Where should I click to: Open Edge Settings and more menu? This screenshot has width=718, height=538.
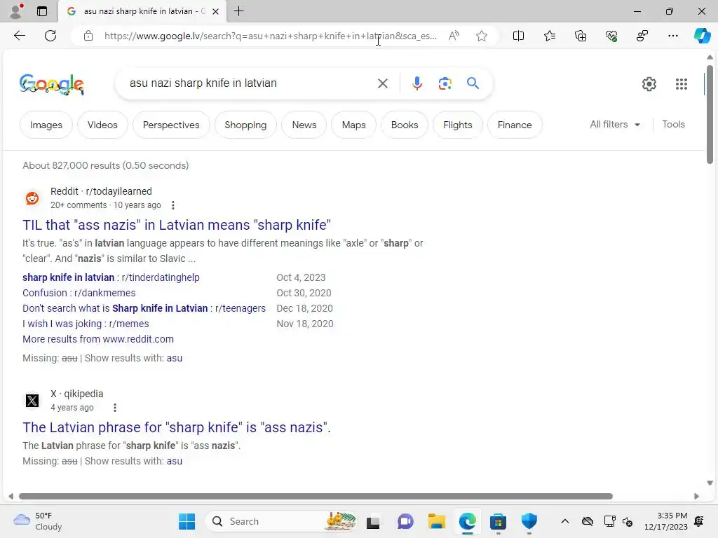(672, 36)
